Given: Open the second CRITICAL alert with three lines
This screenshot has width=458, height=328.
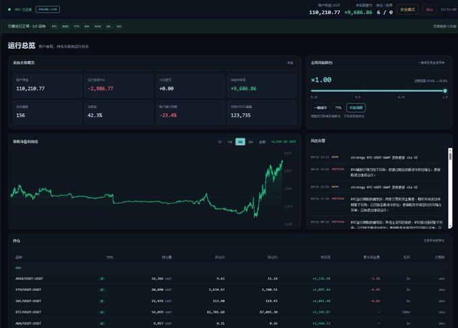Looking at the screenshot, I should (377, 204).
